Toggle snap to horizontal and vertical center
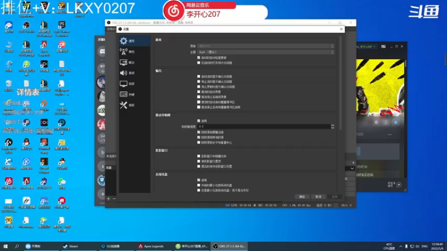447x251 pixels. (199, 142)
